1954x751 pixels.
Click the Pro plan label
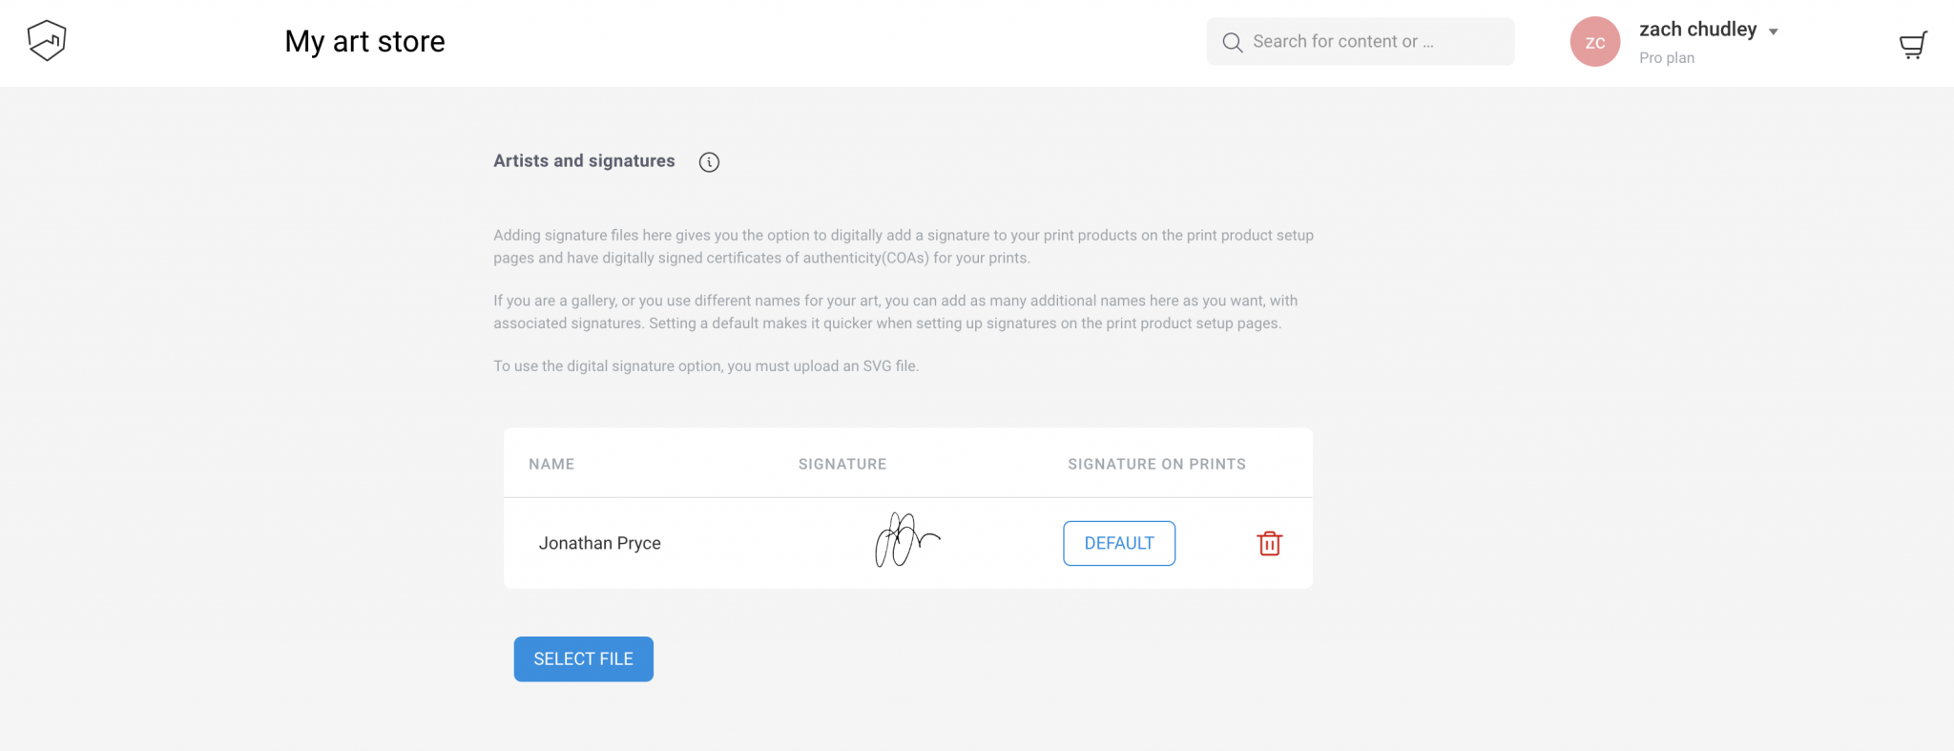pos(1666,57)
